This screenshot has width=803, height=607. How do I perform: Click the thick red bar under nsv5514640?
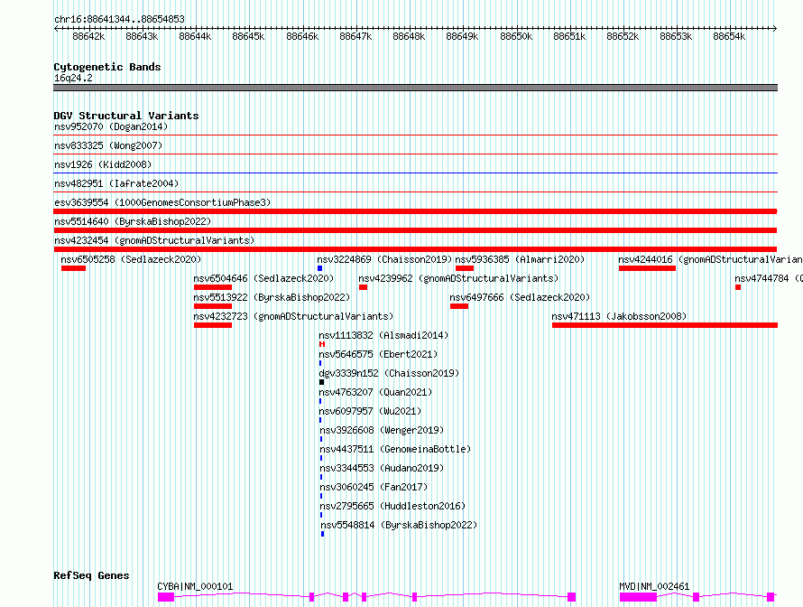415,230
